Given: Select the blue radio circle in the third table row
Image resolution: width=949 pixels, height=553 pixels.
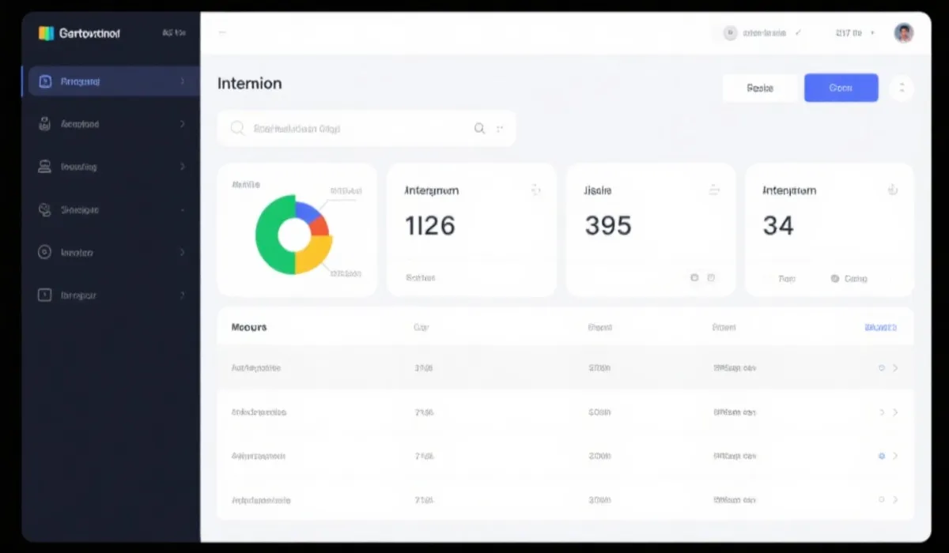Looking at the screenshot, I should point(881,456).
